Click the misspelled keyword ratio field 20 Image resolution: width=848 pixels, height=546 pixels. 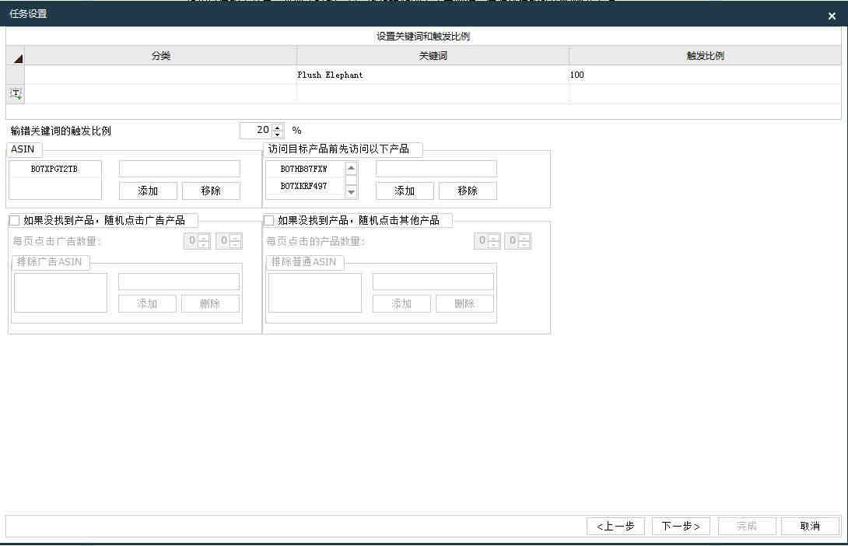(x=257, y=131)
